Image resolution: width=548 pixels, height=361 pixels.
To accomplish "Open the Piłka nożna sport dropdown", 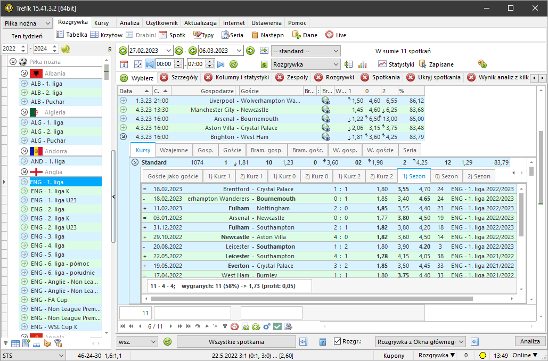I will [28, 23].
